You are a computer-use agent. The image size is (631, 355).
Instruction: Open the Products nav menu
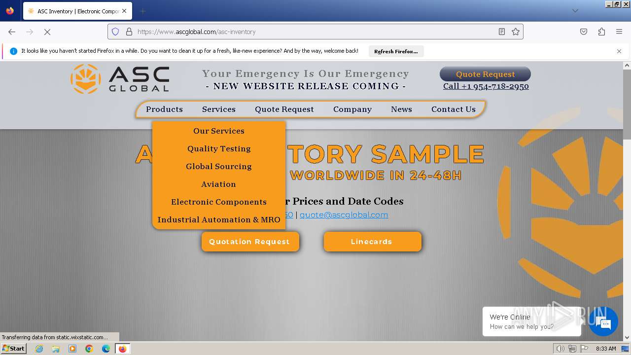click(x=164, y=109)
